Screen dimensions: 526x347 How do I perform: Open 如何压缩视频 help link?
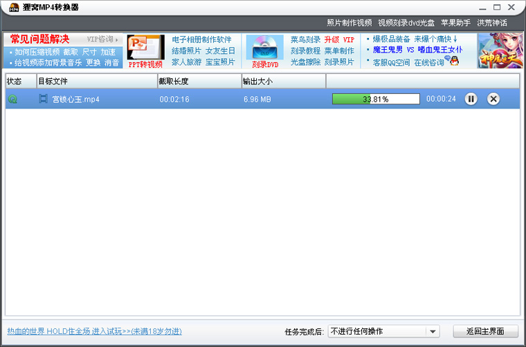tap(37, 52)
